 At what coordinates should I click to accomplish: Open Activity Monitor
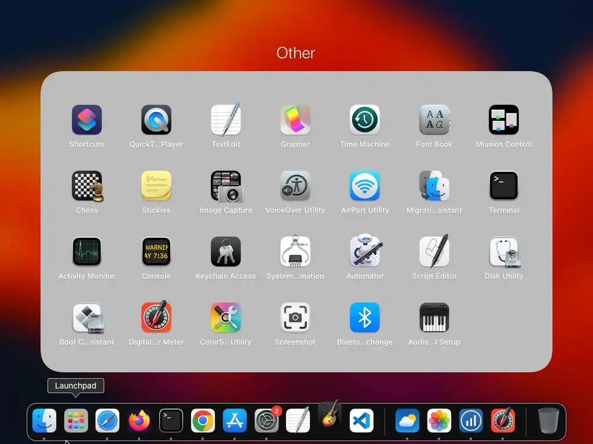[87, 252]
